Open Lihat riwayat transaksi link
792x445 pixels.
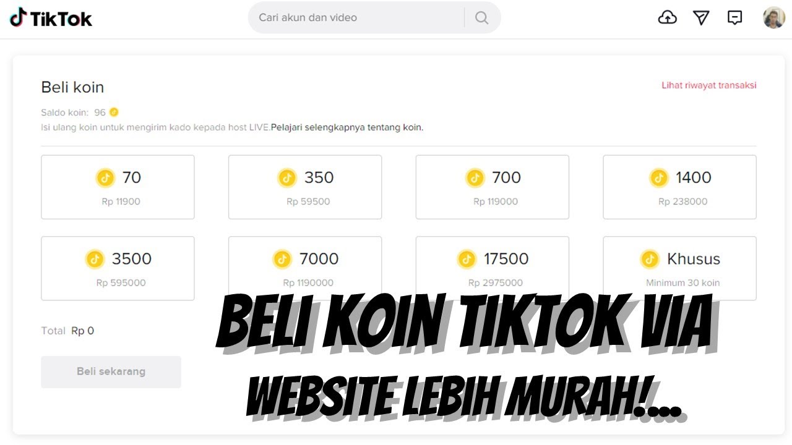(709, 85)
